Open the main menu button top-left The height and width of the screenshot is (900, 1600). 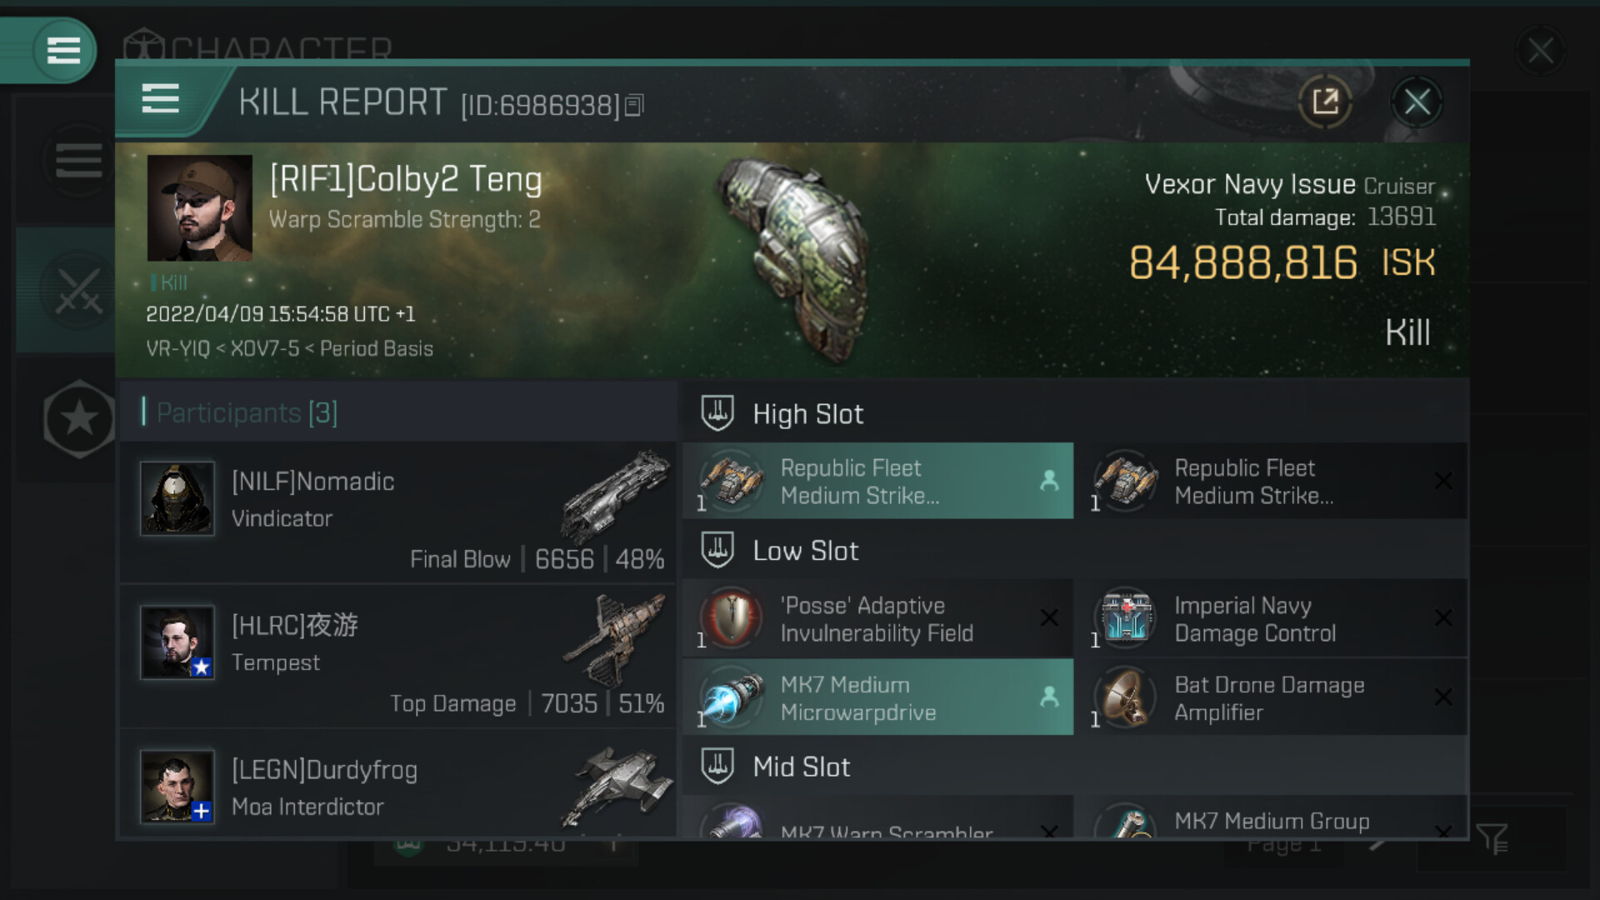pos(63,50)
